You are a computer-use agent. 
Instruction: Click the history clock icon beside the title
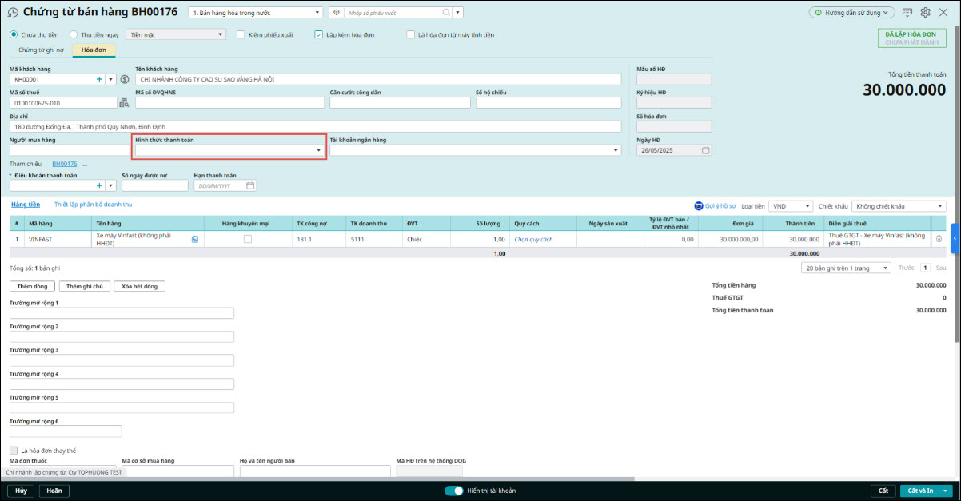coord(13,13)
